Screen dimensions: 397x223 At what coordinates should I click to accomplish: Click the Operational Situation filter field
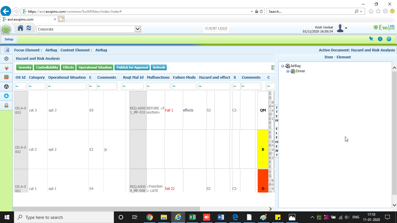67,86
